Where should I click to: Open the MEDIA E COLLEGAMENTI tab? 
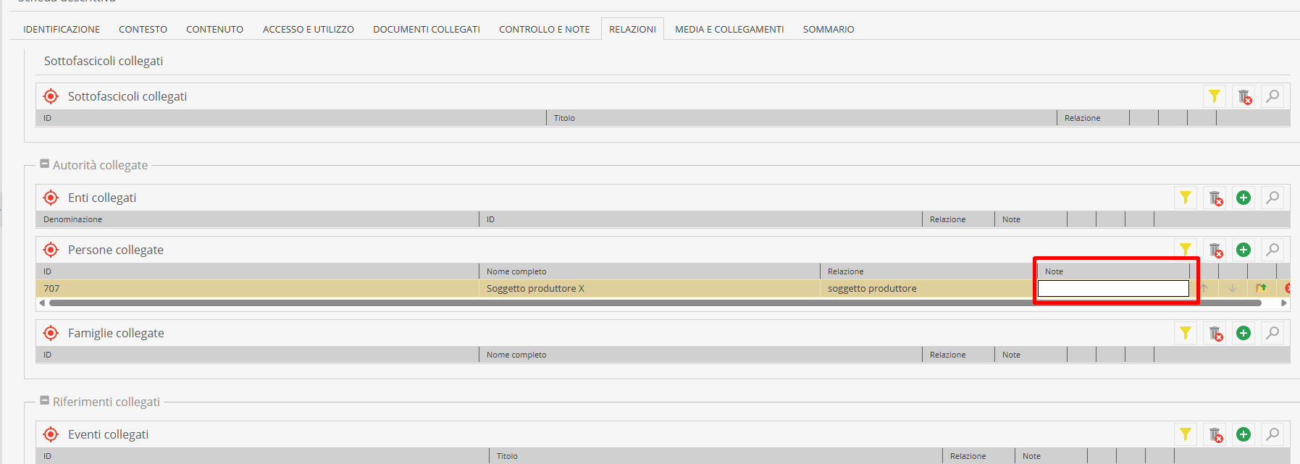tap(729, 29)
